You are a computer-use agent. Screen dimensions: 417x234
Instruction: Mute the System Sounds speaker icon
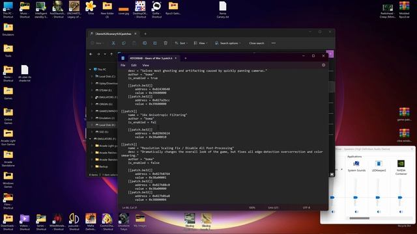click(356, 212)
